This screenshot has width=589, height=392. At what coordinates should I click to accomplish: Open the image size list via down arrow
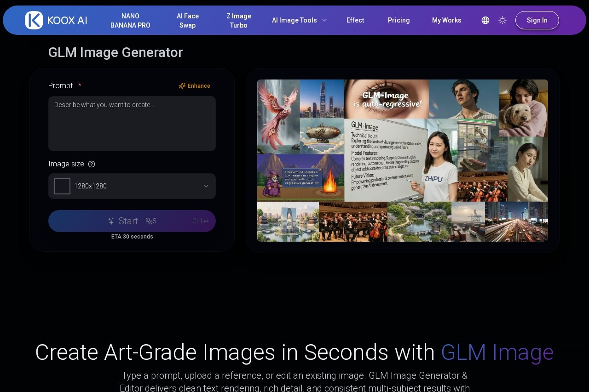tap(206, 186)
